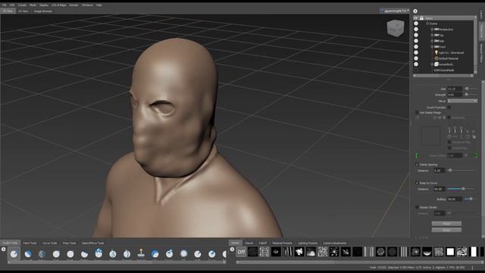Select the Scrape sculpt tool
Viewport: 485px width, 273px height.
pyautogui.click(x=169, y=254)
